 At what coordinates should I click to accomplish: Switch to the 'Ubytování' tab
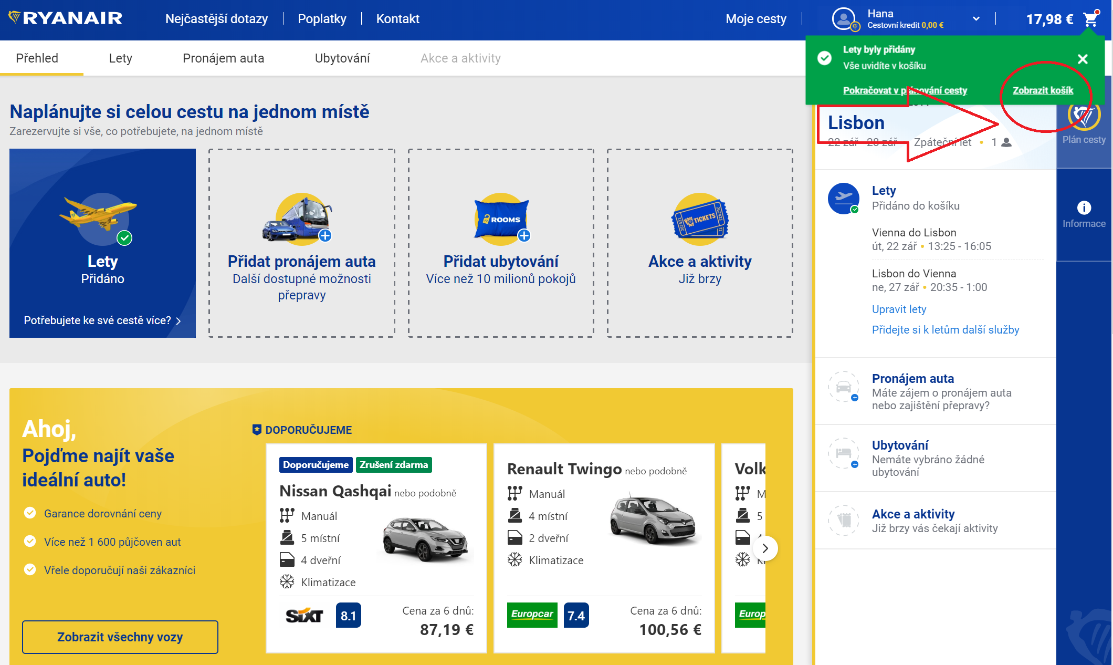(342, 58)
